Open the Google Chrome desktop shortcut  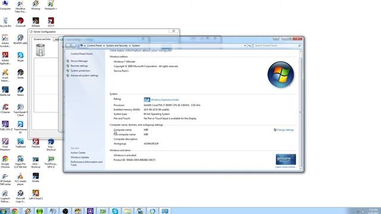click(x=5, y=162)
